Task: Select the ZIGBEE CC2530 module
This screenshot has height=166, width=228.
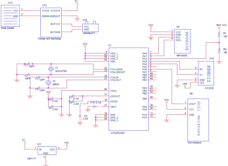Action: 206,73
